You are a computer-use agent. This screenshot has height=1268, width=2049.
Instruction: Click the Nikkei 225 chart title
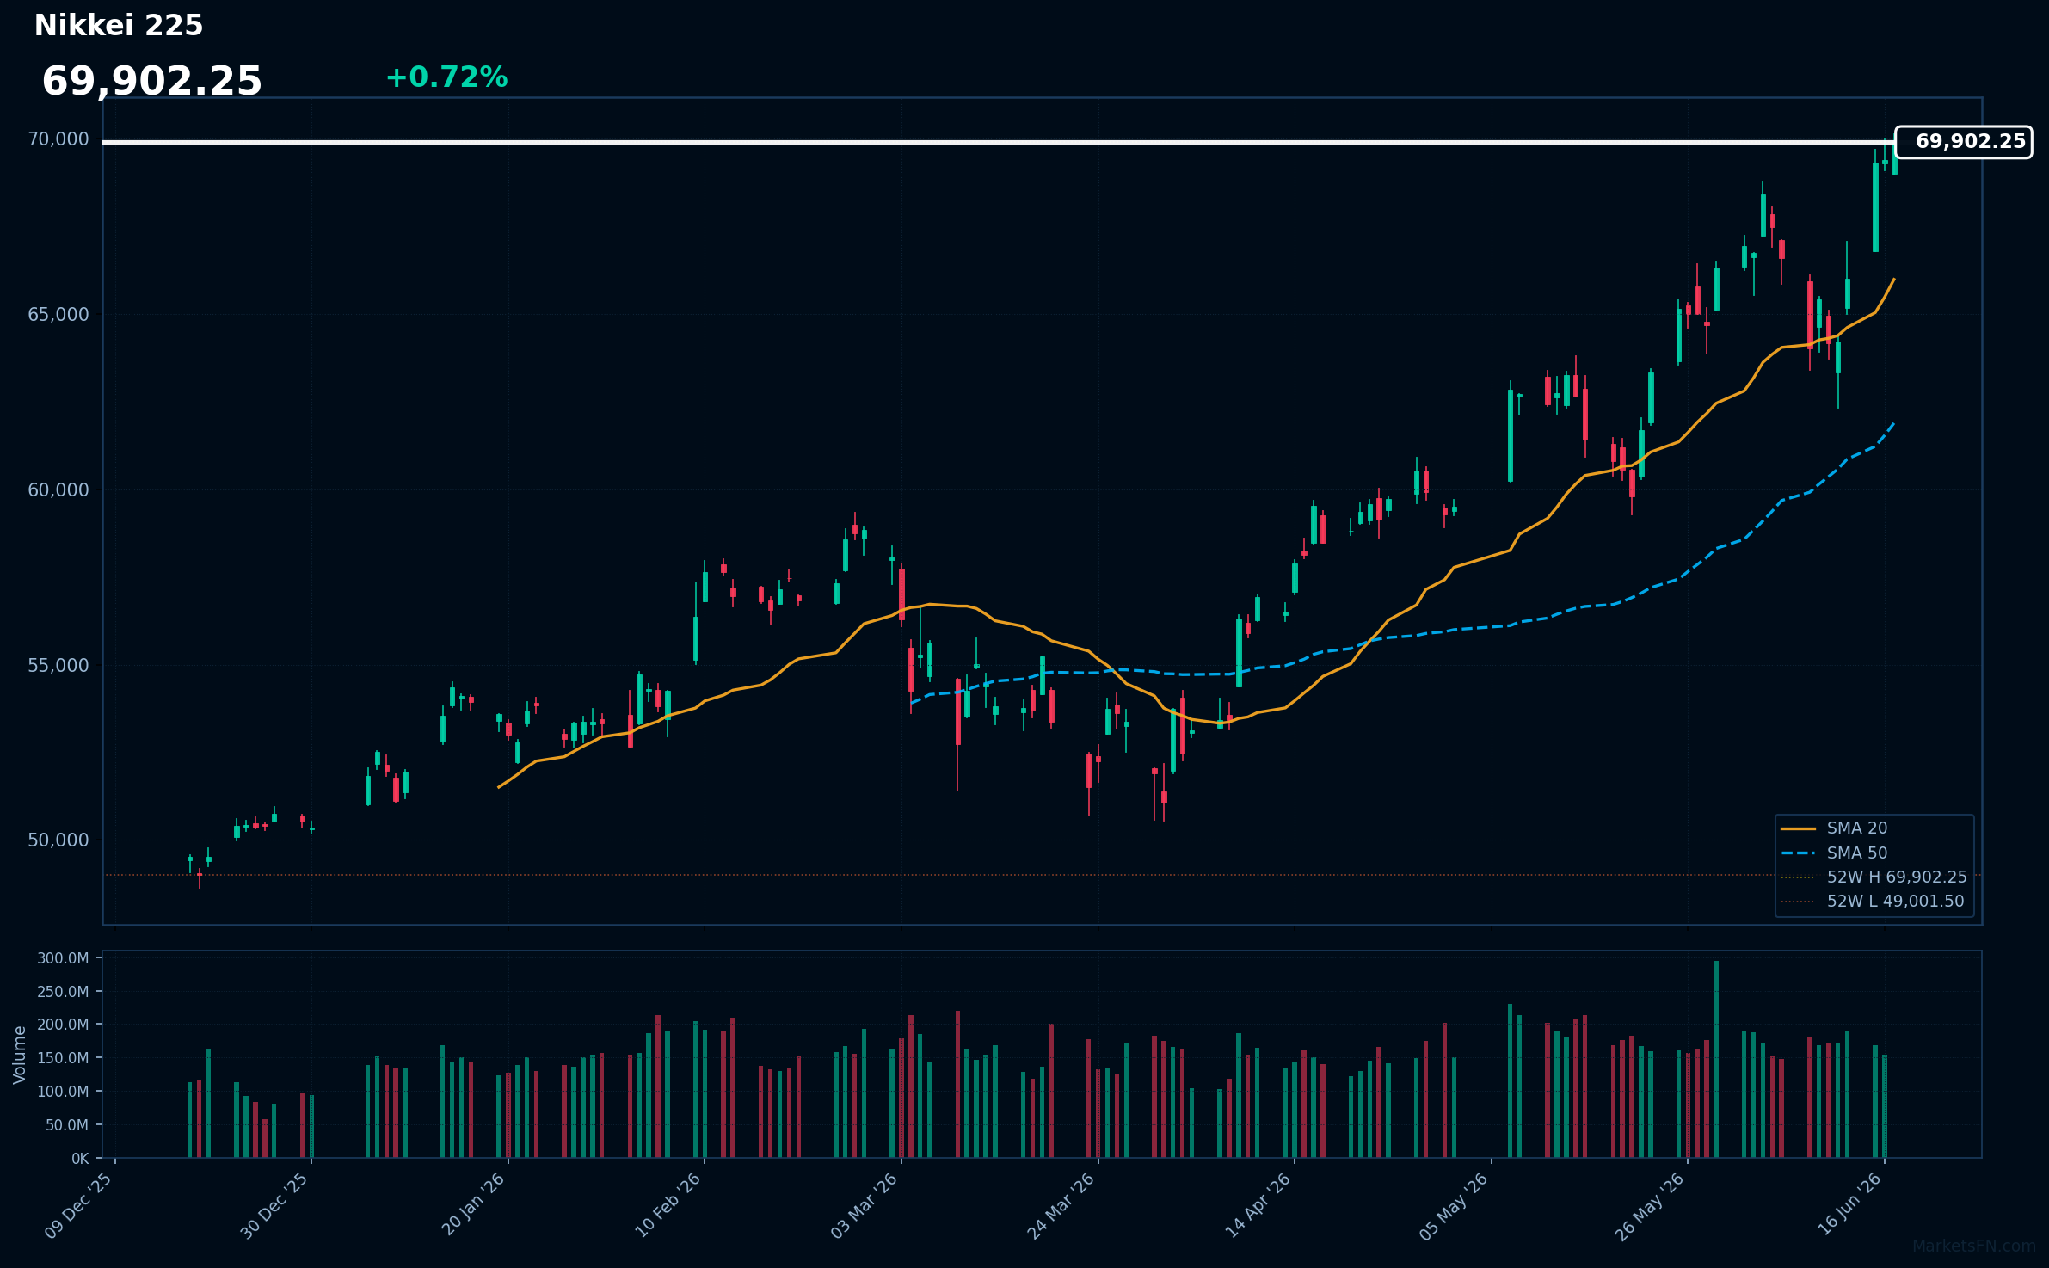point(119,26)
